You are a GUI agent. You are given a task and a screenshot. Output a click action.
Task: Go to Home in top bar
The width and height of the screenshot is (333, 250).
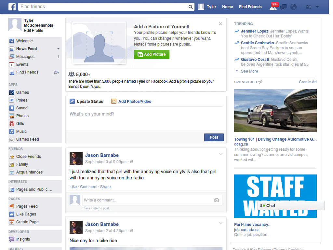click(227, 7)
